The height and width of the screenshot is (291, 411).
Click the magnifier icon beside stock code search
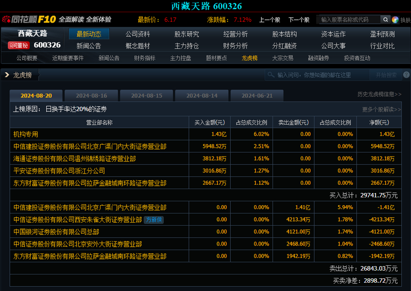coord(385,19)
